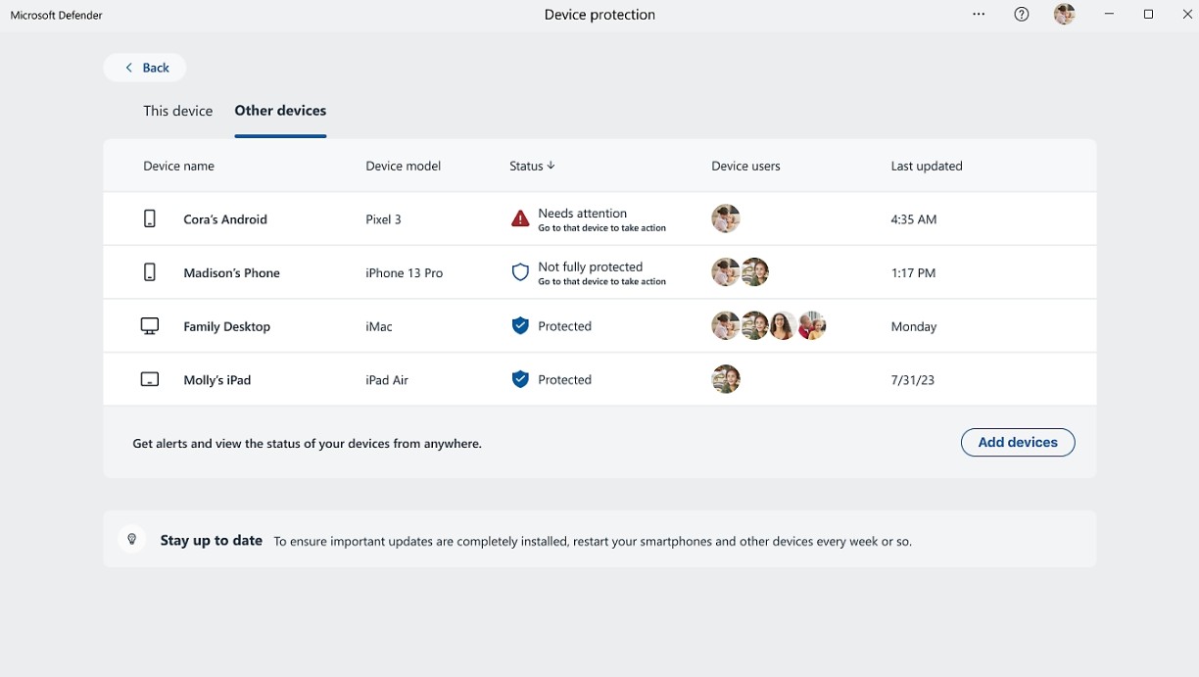Click the Pixel 3 model cell
This screenshot has height=677, width=1199.
click(x=384, y=219)
